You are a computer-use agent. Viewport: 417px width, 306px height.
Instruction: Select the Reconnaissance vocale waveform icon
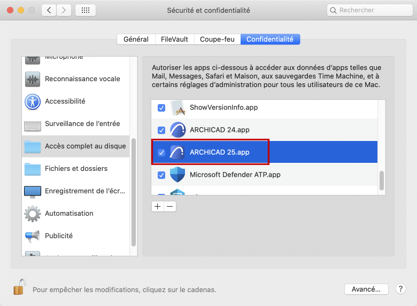tap(33, 79)
